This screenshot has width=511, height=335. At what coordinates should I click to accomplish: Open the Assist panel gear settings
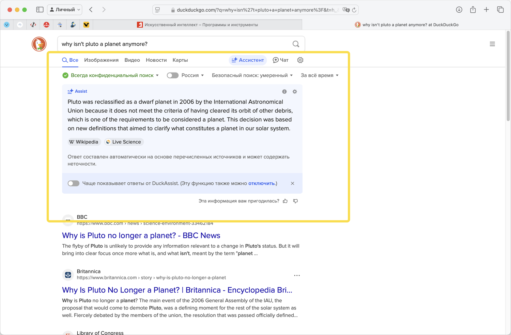[295, 91]
